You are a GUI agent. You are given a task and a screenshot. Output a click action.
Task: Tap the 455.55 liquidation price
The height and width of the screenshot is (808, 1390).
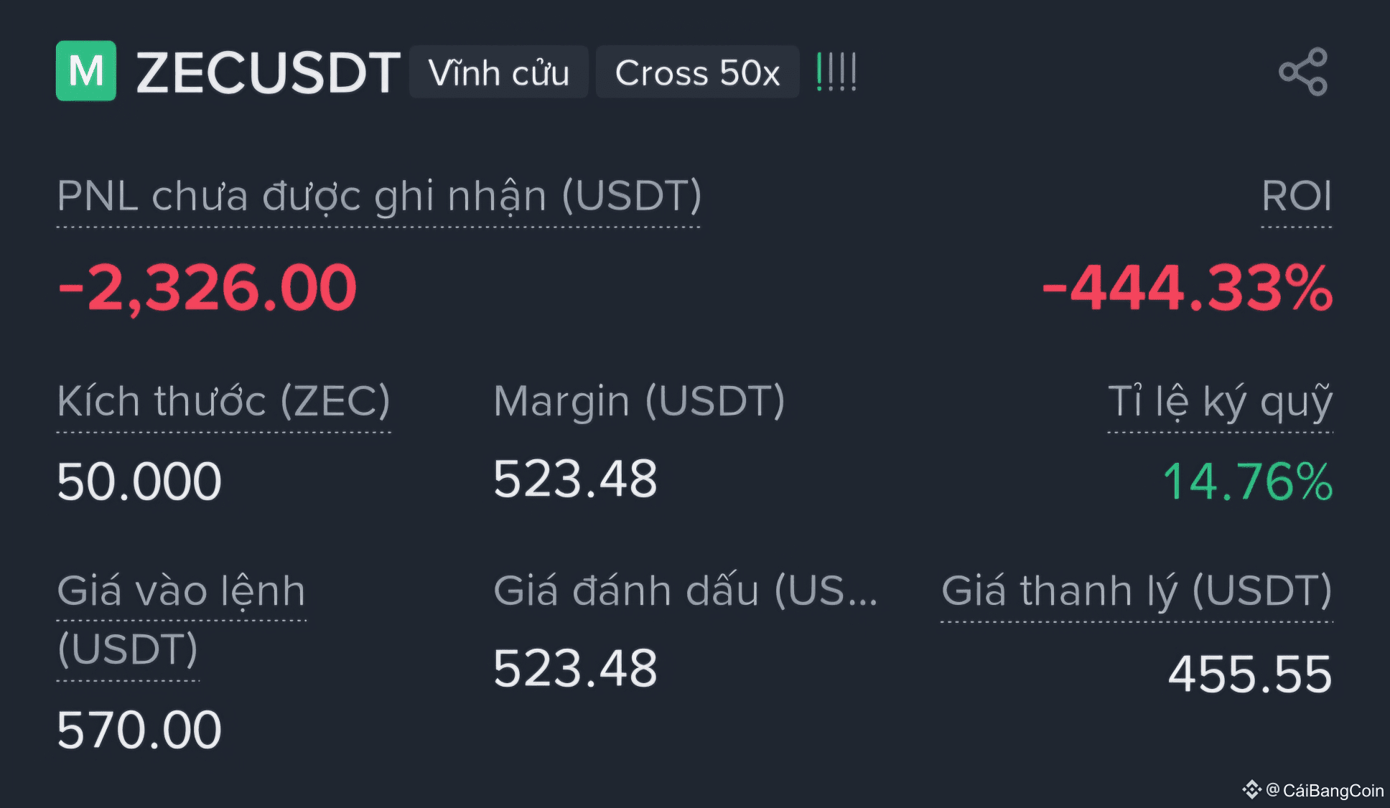1250,675
